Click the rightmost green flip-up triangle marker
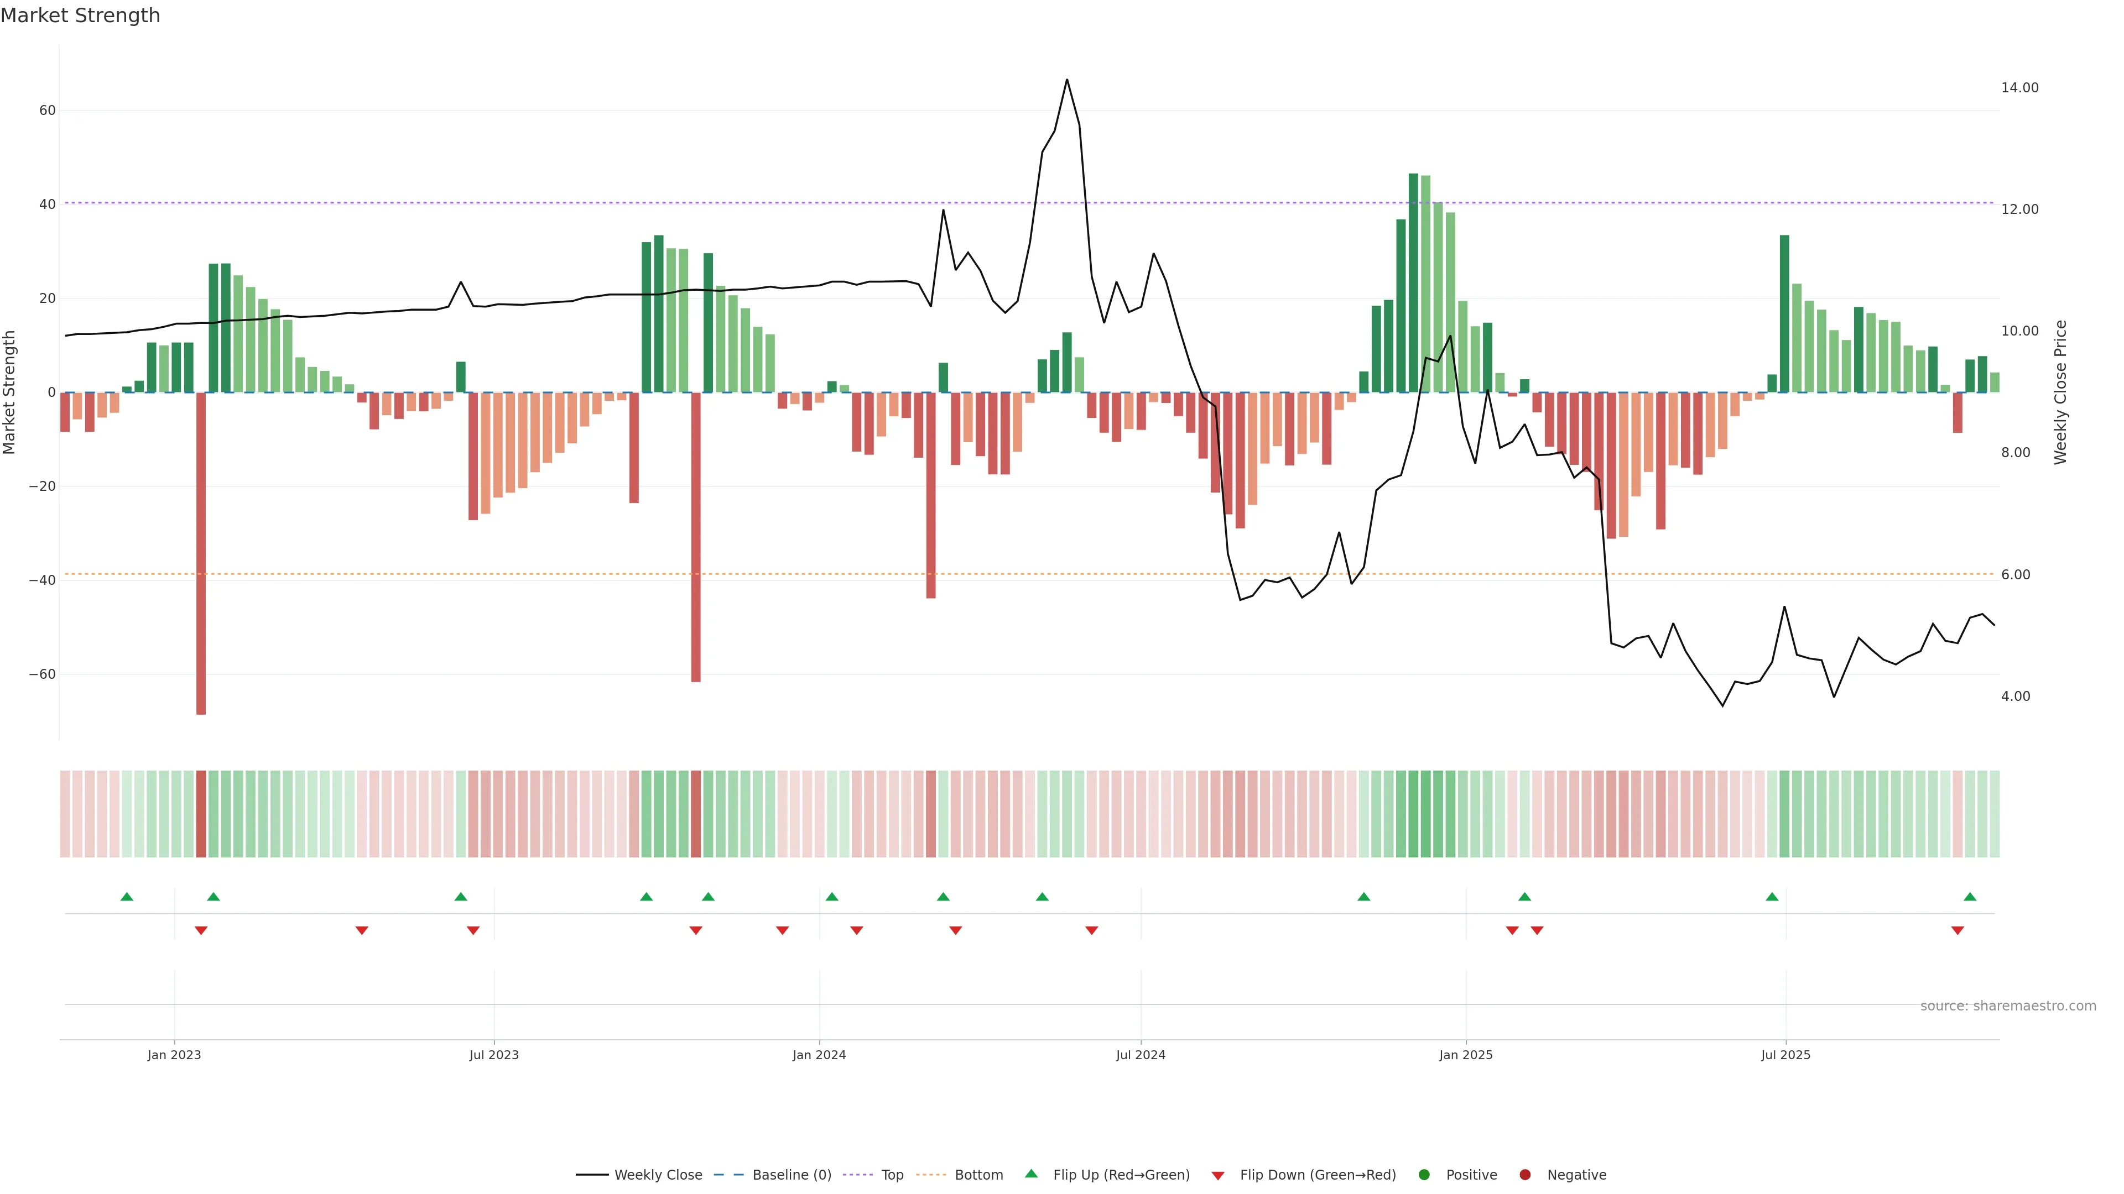2124x1194 pixels. click(1970, 897)
